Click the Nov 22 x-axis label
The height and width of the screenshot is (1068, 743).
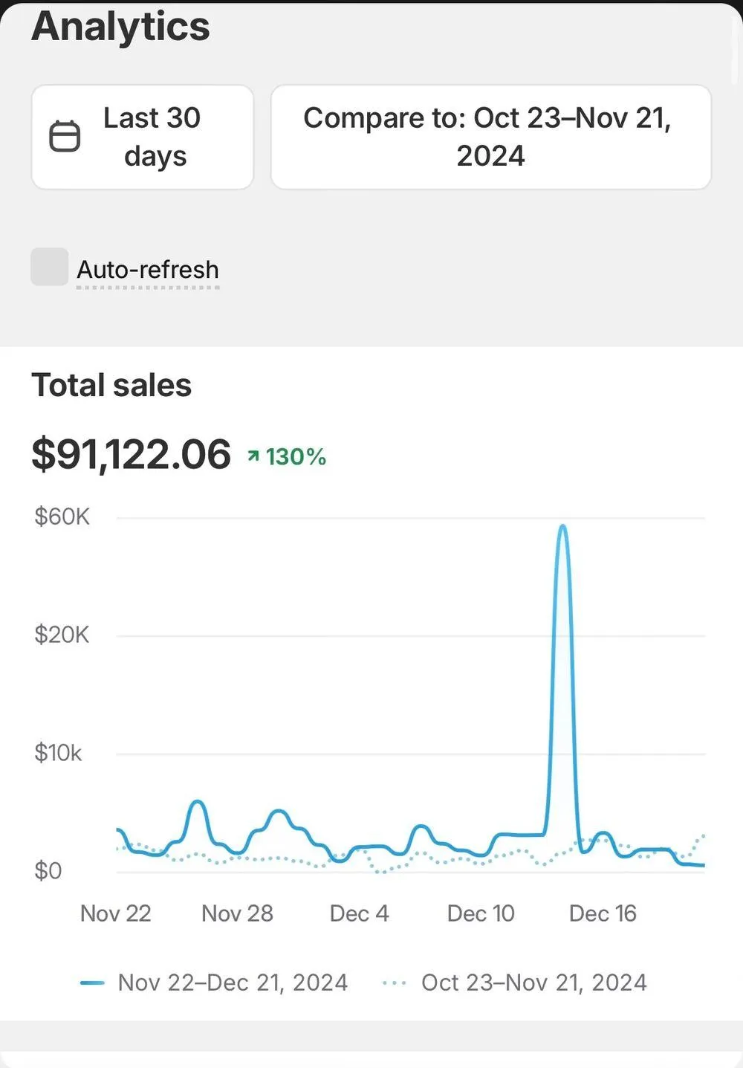(x=115, y=913)
